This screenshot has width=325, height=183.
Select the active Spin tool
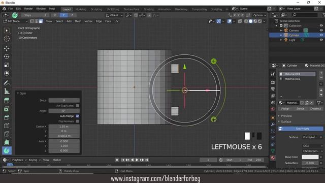[x=7, y=150]
